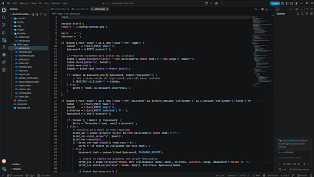Toggle the secondary side bar layout button

(x=296, y=3)
